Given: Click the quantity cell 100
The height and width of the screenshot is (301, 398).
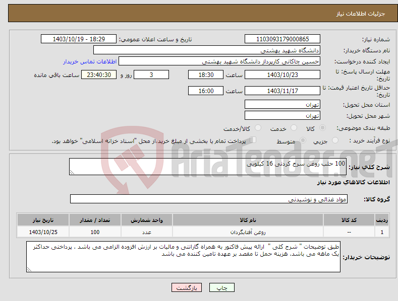Looking at the screenshot, I should (95, 232).
